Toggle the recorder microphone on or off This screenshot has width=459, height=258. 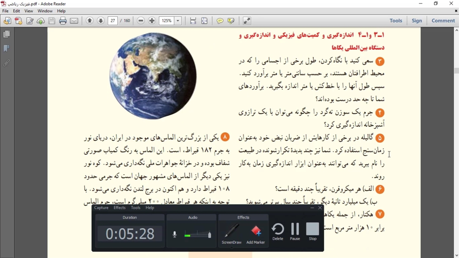point(175,235)
